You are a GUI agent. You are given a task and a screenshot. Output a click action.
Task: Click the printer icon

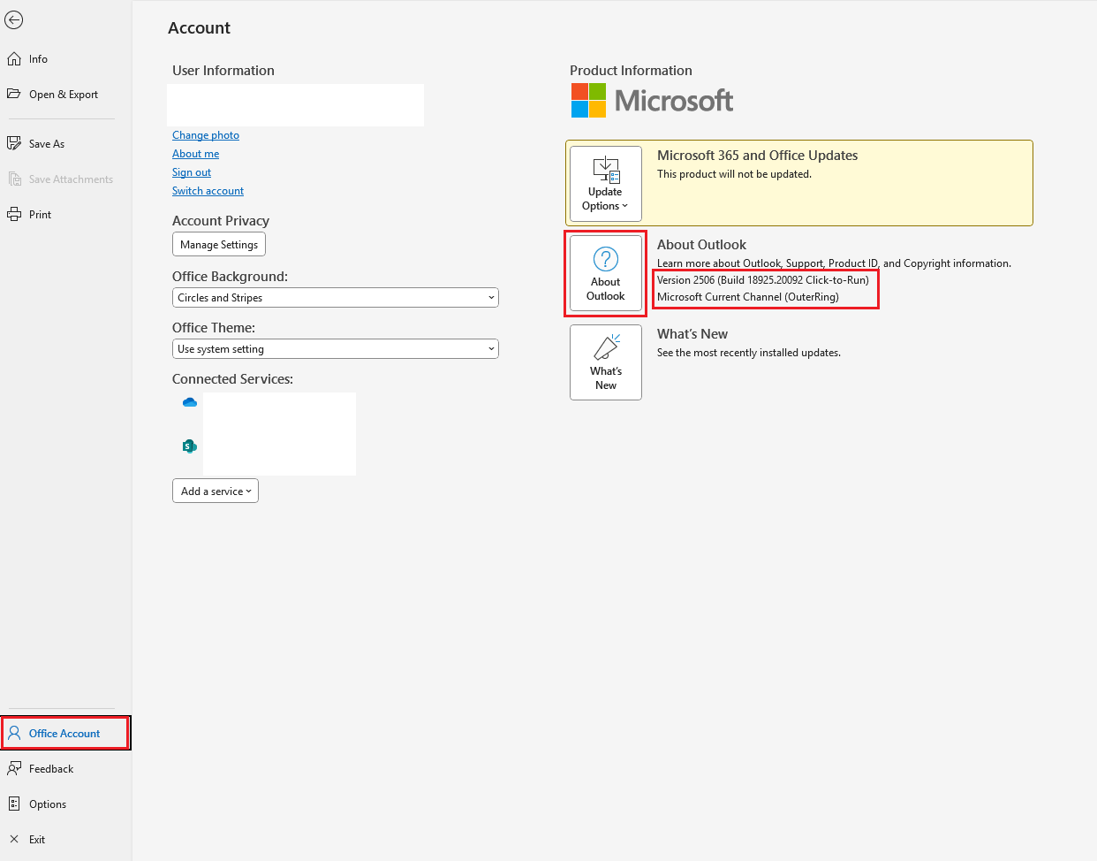(x=14, y=215)
